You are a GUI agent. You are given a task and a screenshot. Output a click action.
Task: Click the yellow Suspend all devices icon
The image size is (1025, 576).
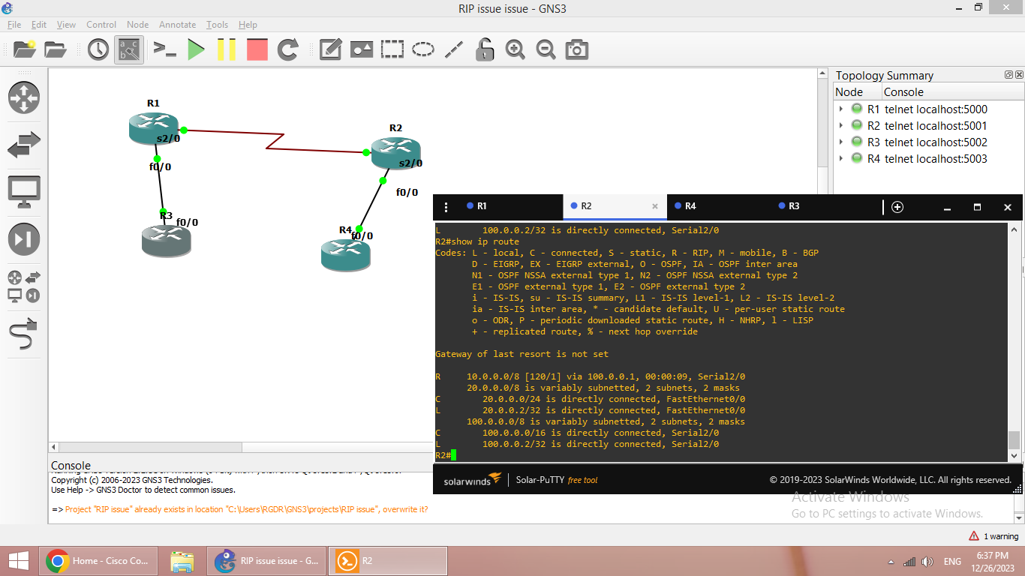pos(227,49)
